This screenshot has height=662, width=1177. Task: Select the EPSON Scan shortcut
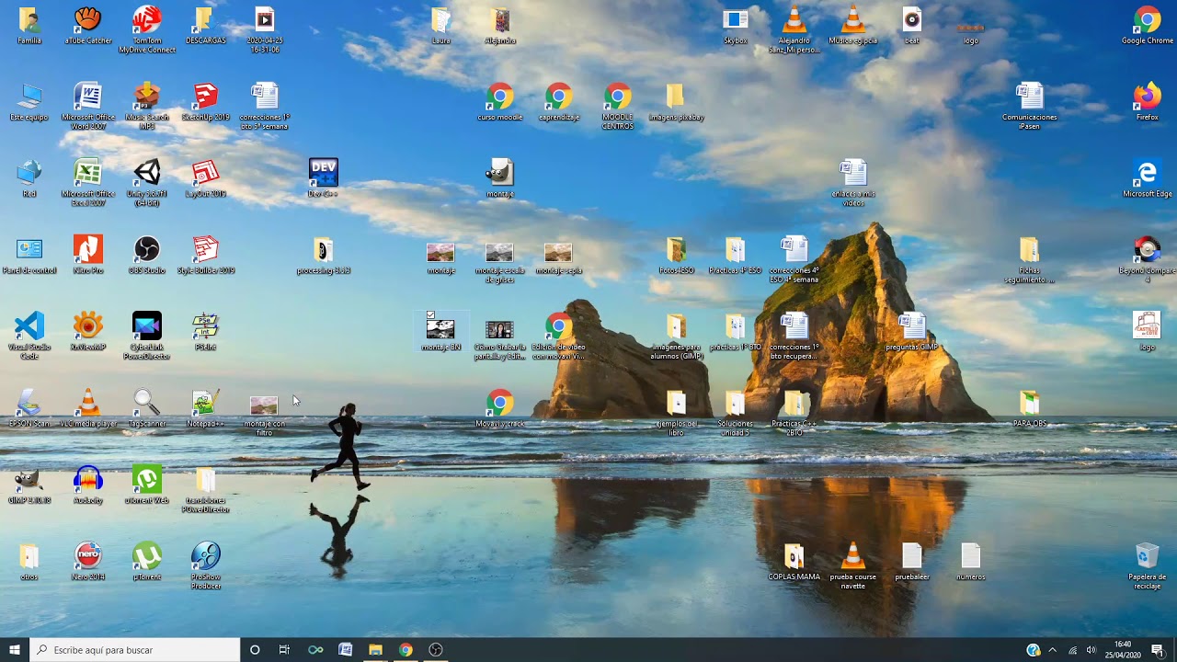point(29,408)
